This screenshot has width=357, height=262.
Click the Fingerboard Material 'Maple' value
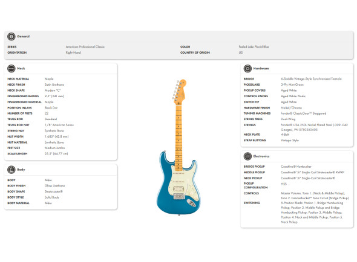coord(49,102)
